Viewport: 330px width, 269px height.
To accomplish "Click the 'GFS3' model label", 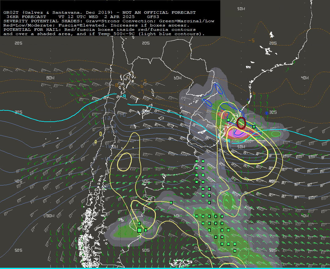I will click(x=153, y=17).
